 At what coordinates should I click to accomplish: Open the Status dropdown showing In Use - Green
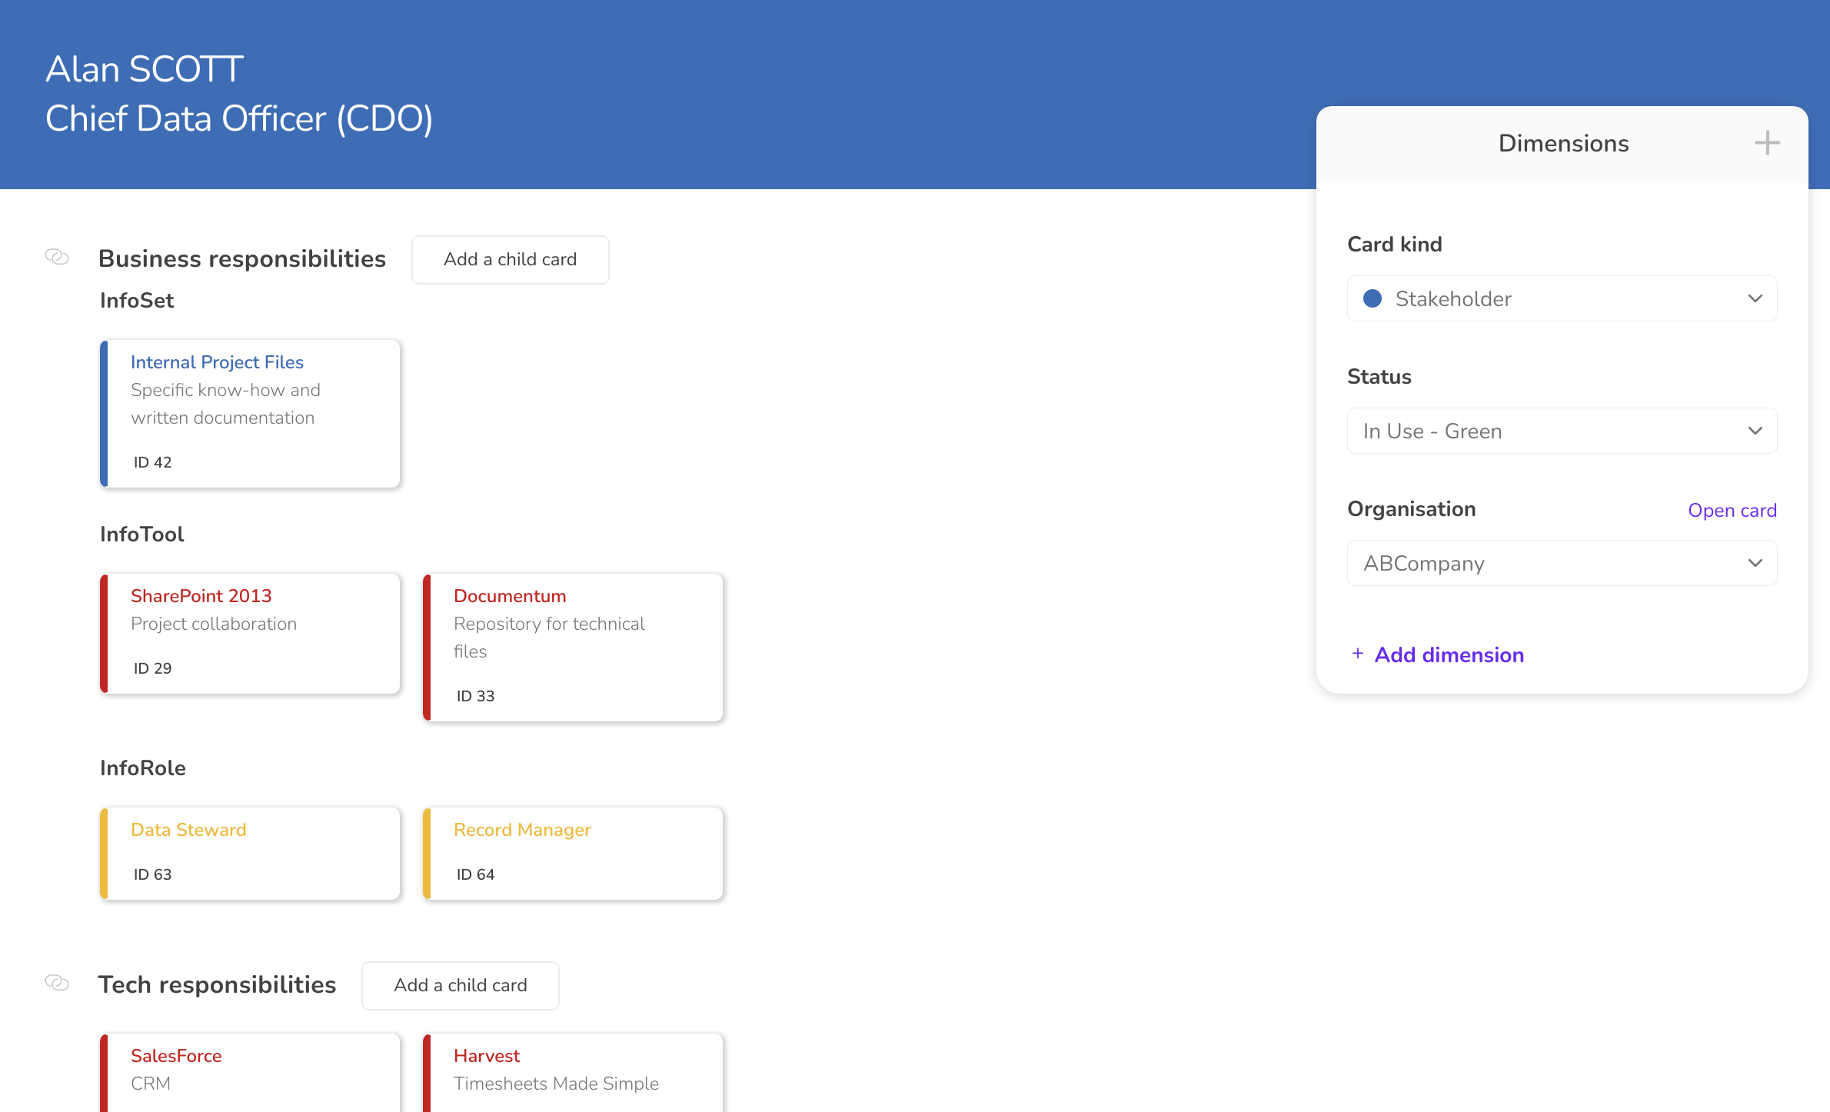pyautogui.click(x=1562, y=431)
